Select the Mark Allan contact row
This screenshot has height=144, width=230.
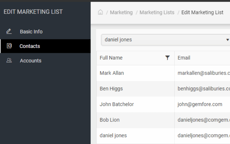(x=112, y=73)
